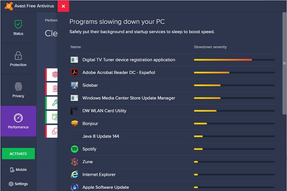Select Java 8 Update 144 entry

[x=100, y=136]
